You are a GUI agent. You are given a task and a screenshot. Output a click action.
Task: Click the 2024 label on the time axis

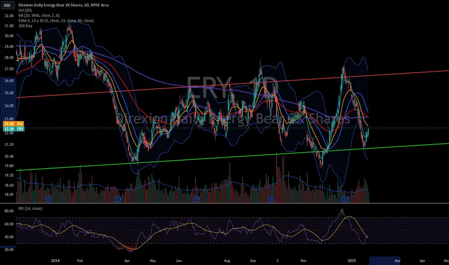[55, 261]
